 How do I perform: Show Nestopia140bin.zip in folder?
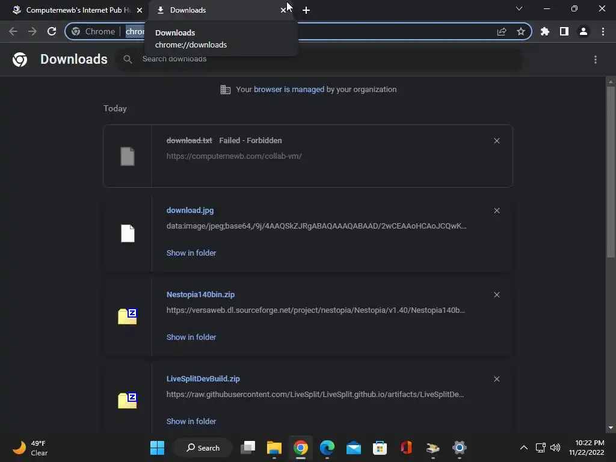tap(191, 337)
